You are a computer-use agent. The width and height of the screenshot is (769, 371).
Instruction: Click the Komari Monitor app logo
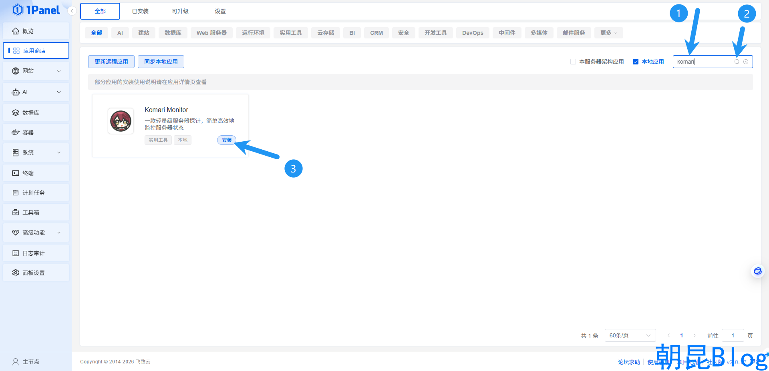coord(121,121)
